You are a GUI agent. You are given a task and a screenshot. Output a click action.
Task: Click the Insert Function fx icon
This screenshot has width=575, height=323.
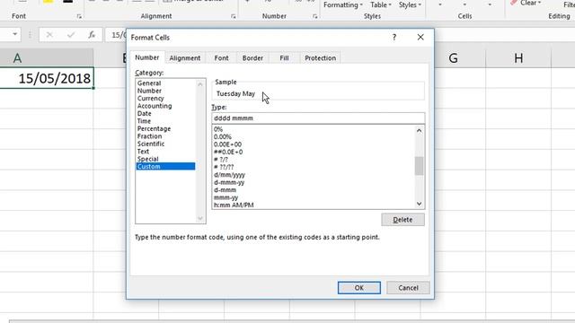[x=92, y=34]
